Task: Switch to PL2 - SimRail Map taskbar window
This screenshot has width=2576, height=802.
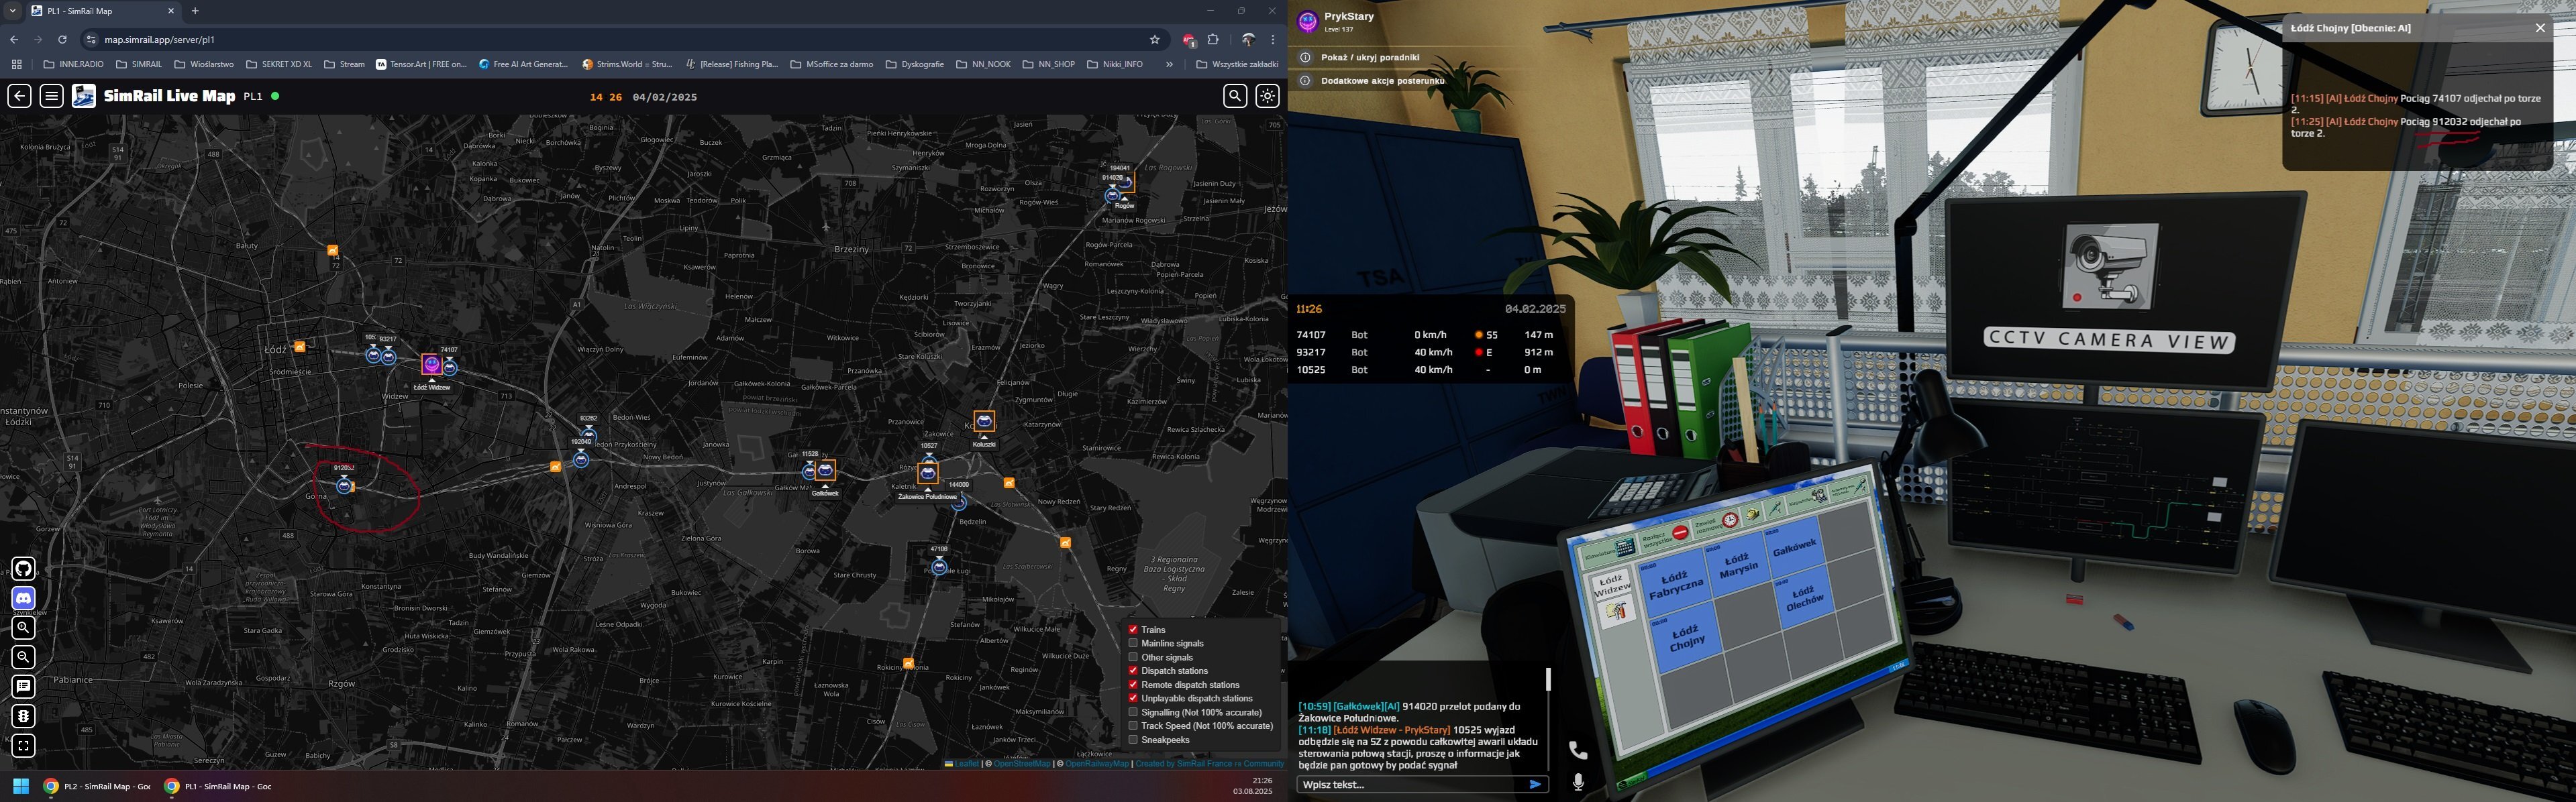Action: click(97, 786)
